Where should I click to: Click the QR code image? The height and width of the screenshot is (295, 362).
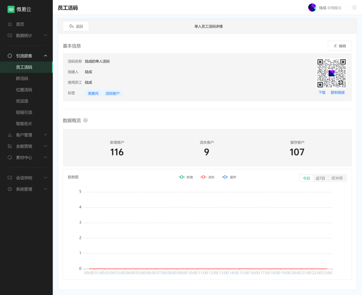[x=331, y=73]
